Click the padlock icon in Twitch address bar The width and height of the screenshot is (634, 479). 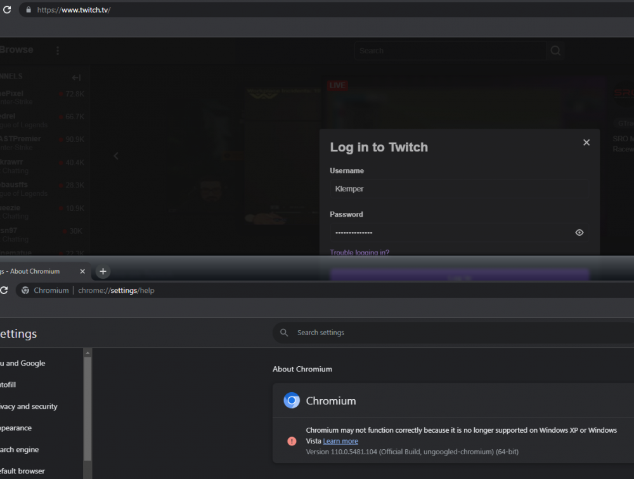27,10
